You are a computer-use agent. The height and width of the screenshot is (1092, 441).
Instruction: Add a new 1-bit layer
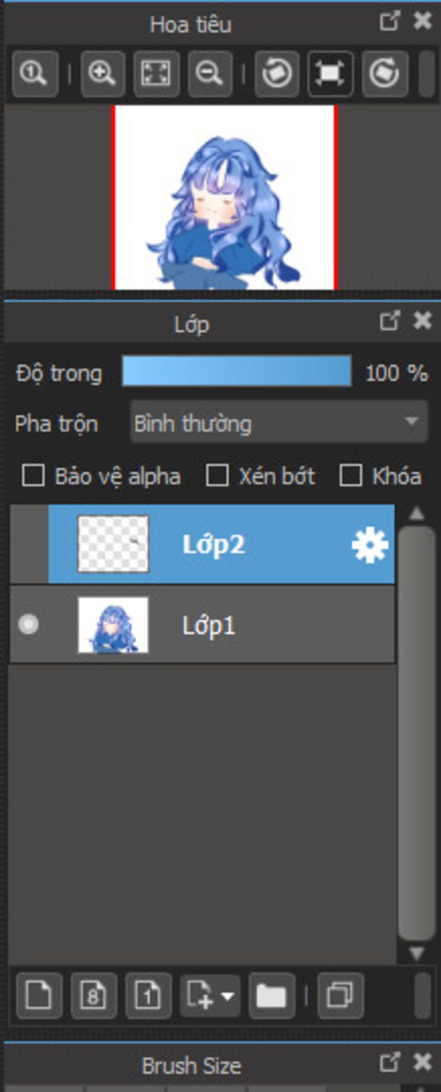(x=148, y=995)
